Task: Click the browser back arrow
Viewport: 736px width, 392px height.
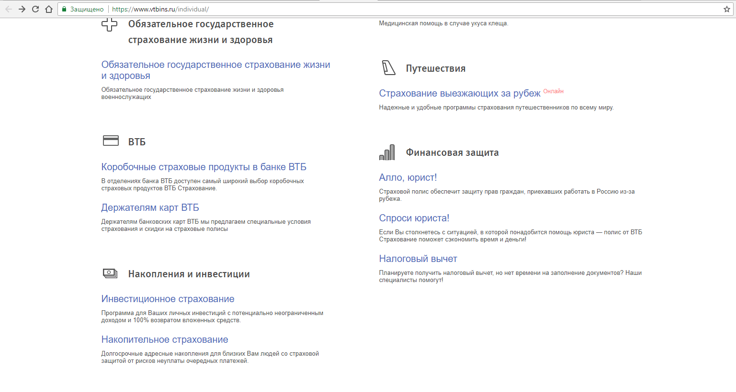Action: 9,9
